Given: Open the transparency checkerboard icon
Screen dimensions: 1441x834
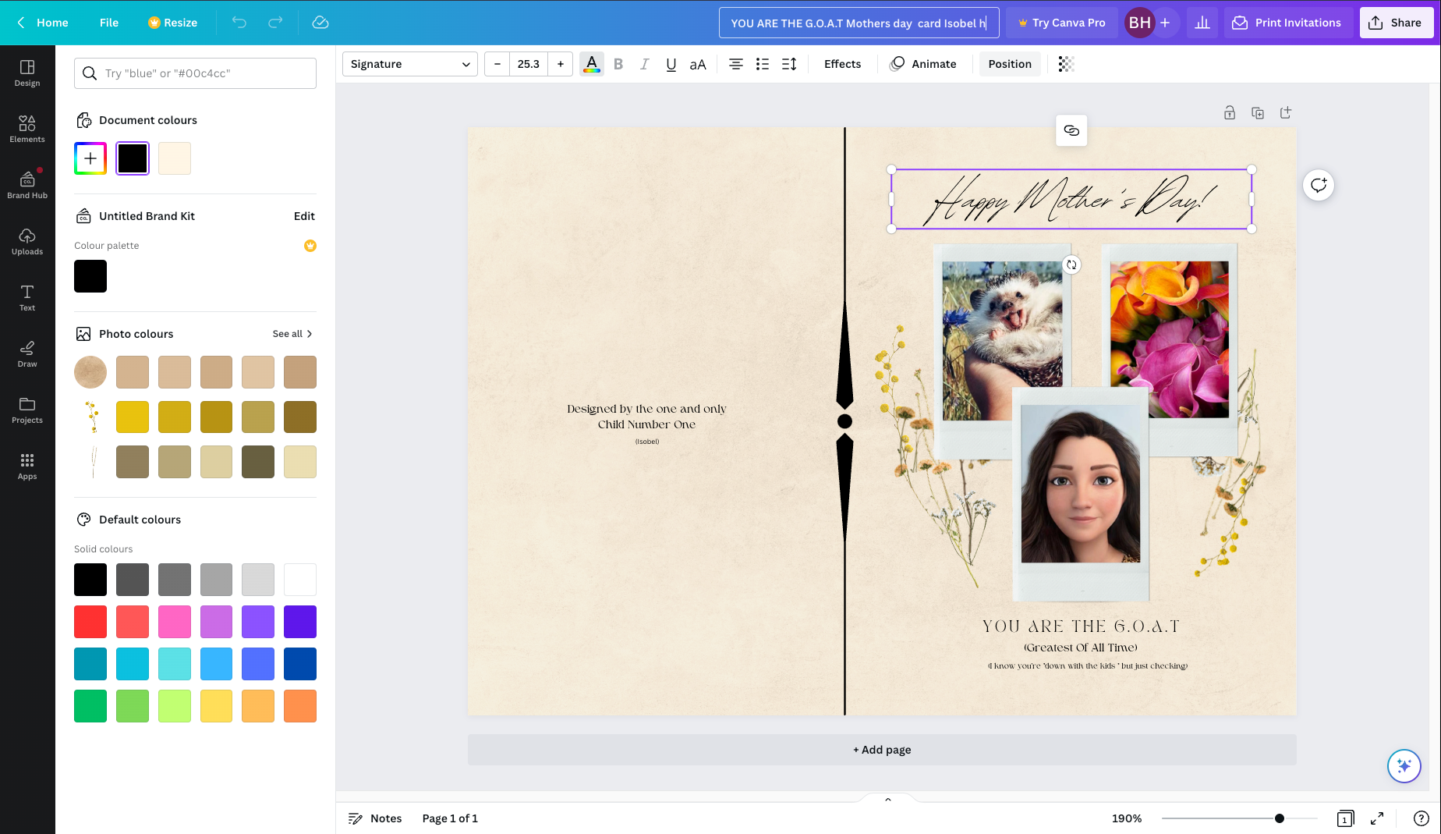Looking at the screenshot, I should point(1066,64).
